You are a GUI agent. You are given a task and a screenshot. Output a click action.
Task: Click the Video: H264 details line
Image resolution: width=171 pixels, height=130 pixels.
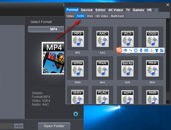tap(41, 101)
